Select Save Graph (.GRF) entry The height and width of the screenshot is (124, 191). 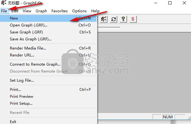click(x=48, y=32)
